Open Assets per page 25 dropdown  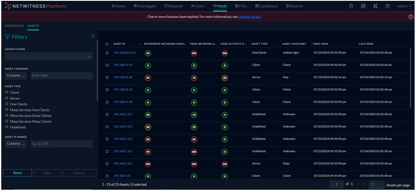(377, 184)
